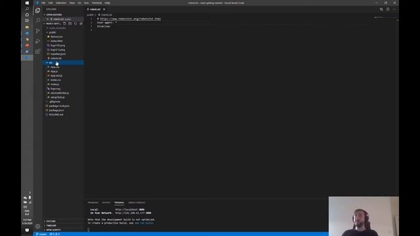The width and height of the screenshot is (420, 236).
Task: Switch to the Debug Console panel tab
Action: point(136,203)
